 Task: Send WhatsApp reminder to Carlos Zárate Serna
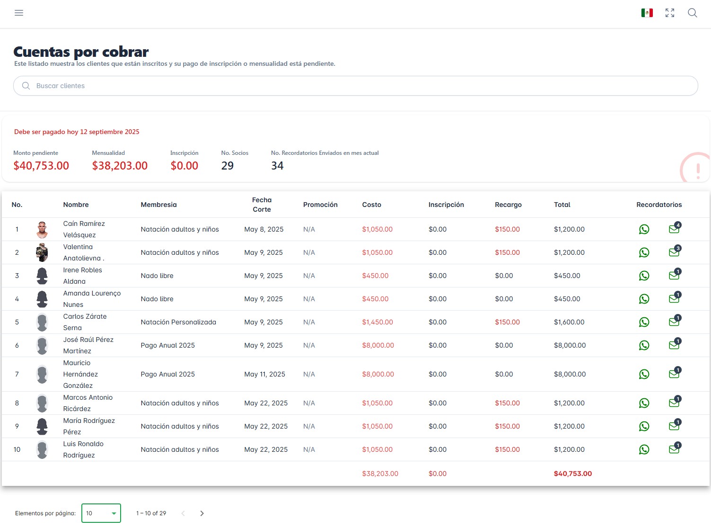[644, 323]
